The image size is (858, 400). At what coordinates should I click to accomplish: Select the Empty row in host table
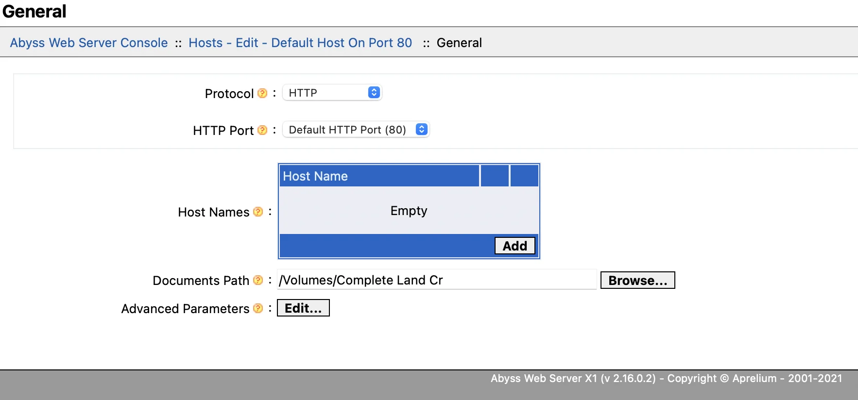tap(409, 211)
